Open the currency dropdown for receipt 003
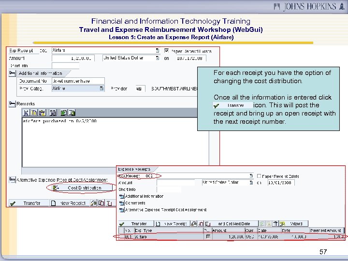 251,182
